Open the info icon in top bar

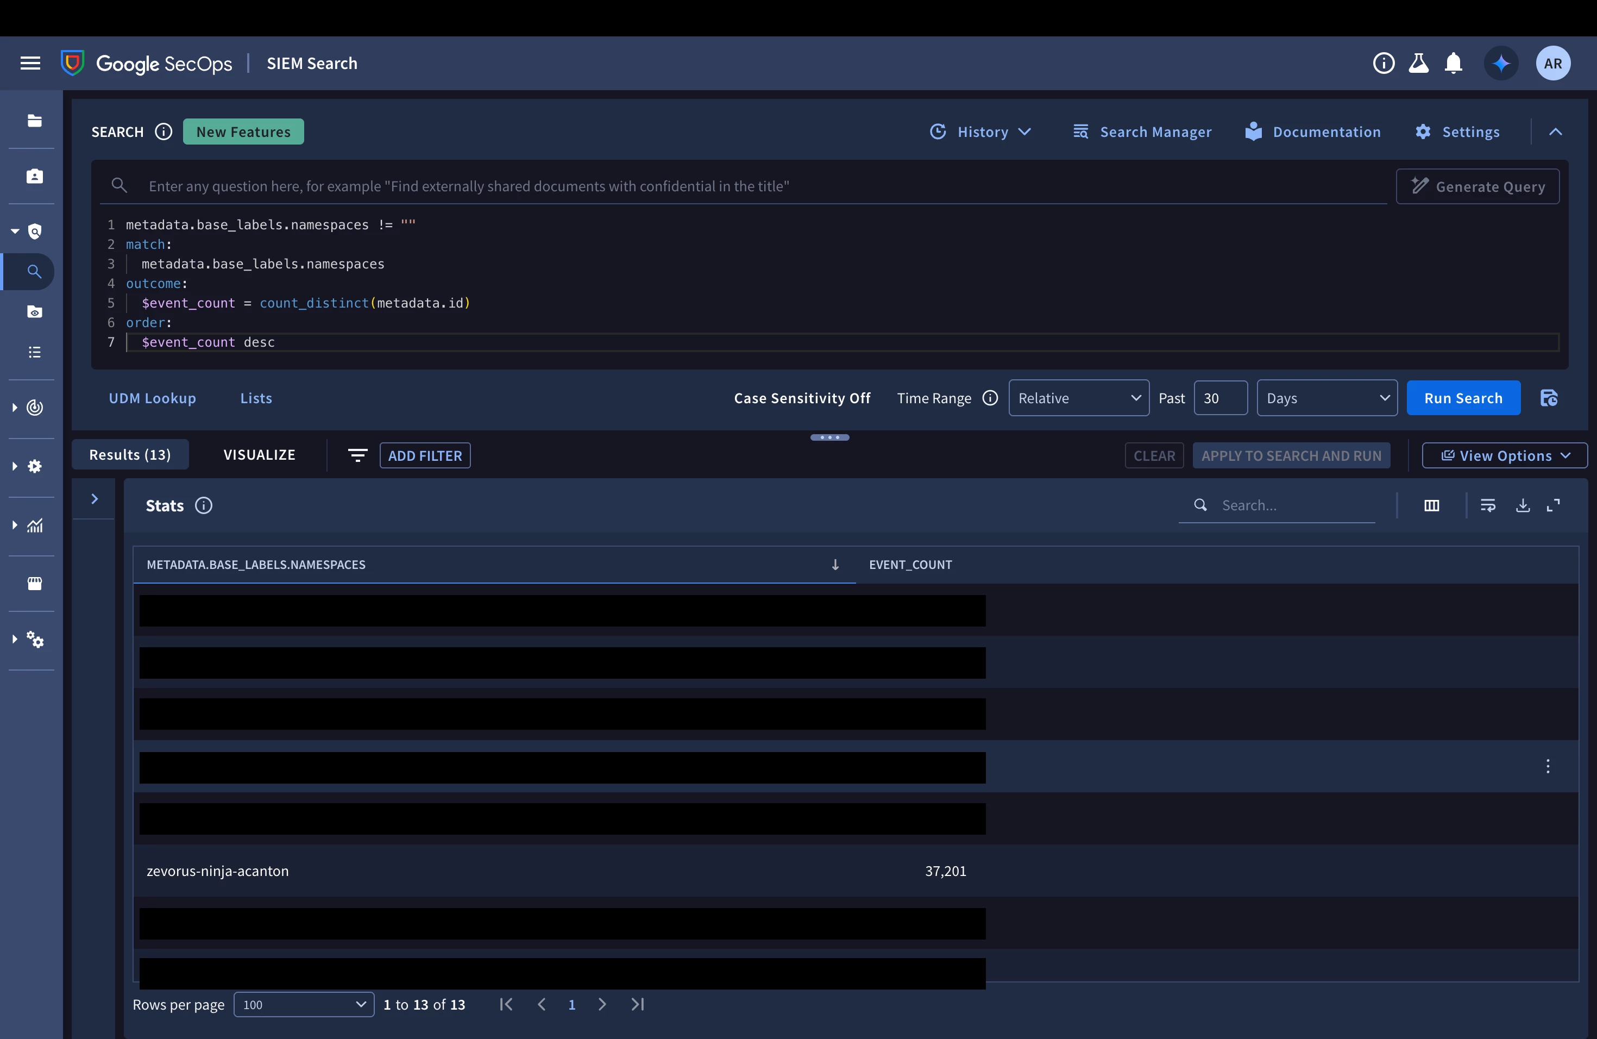(x=1384, y=63)
